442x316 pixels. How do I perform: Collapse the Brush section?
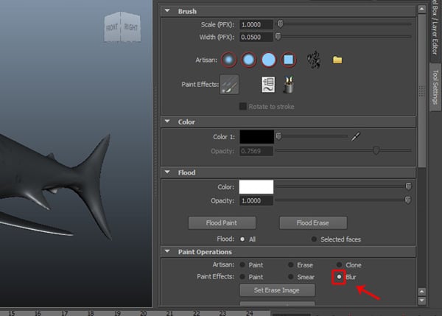pos(167,11)
